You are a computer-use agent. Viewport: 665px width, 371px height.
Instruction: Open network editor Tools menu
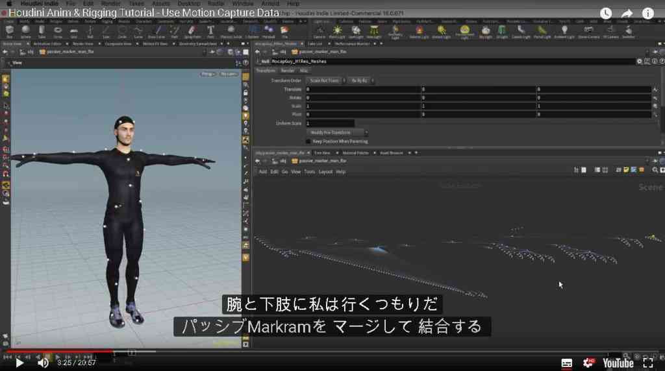tap(310, 172)
